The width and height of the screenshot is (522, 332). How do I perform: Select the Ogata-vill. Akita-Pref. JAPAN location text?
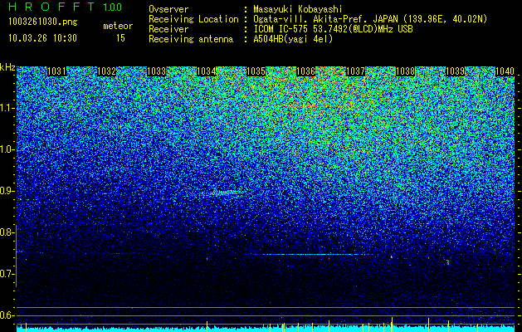pos(370,19)
